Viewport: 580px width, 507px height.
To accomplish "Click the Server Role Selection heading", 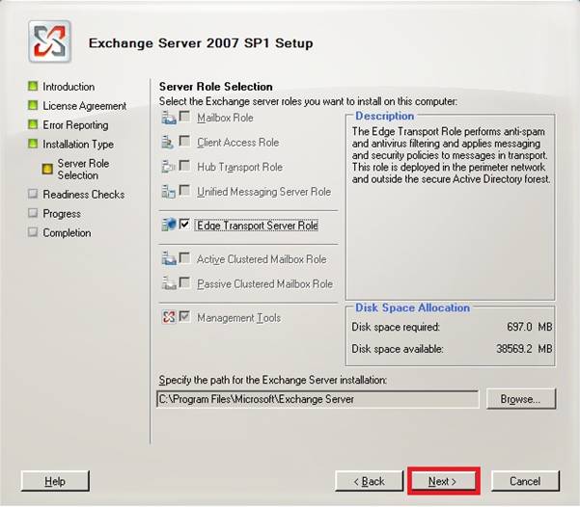I will tap(215, 87).
